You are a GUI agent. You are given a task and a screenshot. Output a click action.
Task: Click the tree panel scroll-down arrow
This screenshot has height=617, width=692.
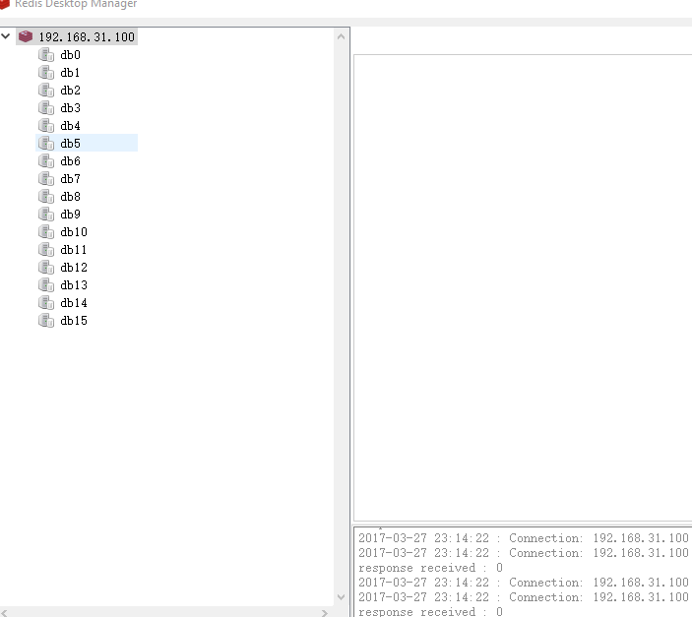[341, 597]
